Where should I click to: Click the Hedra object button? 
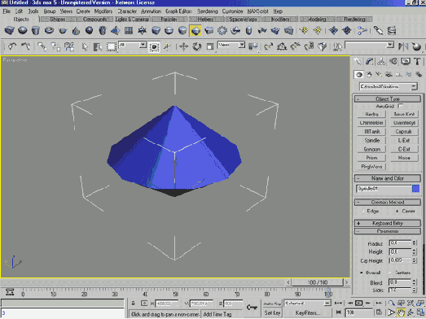371,114
